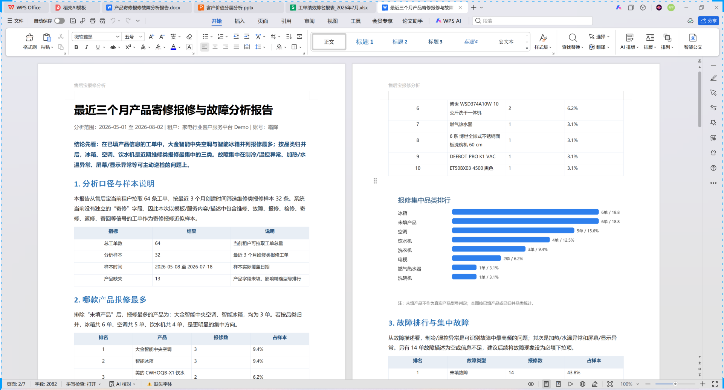Set paragraph alignment to center
Screen dimensions: 724x390
coord(215,47)
